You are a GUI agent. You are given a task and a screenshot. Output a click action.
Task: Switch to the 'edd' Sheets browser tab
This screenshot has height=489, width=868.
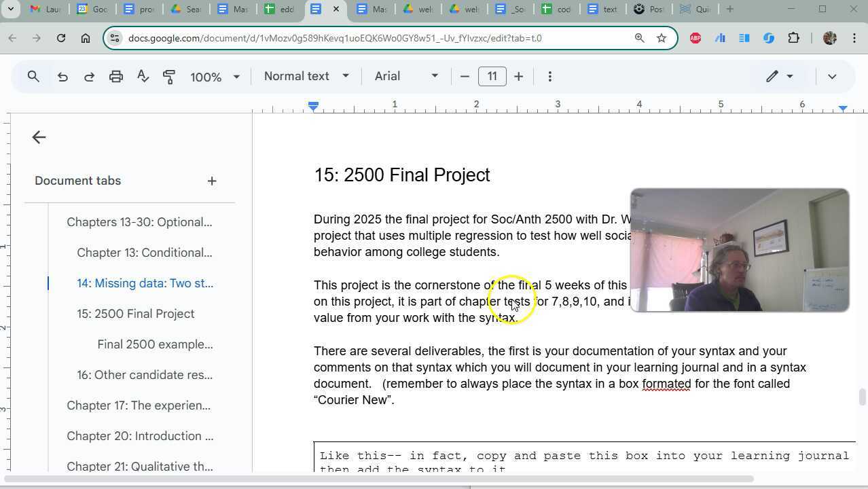pyautogui.click(x=279, y=10)
